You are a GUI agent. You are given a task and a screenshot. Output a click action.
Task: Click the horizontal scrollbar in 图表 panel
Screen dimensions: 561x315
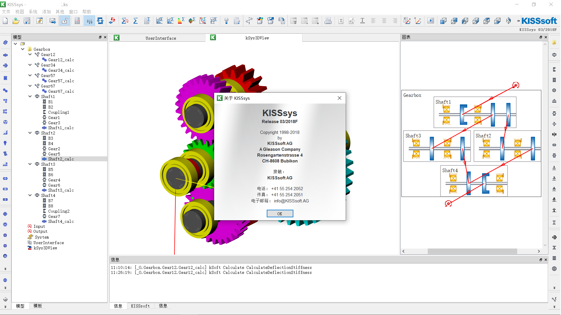tap(472, 251)
